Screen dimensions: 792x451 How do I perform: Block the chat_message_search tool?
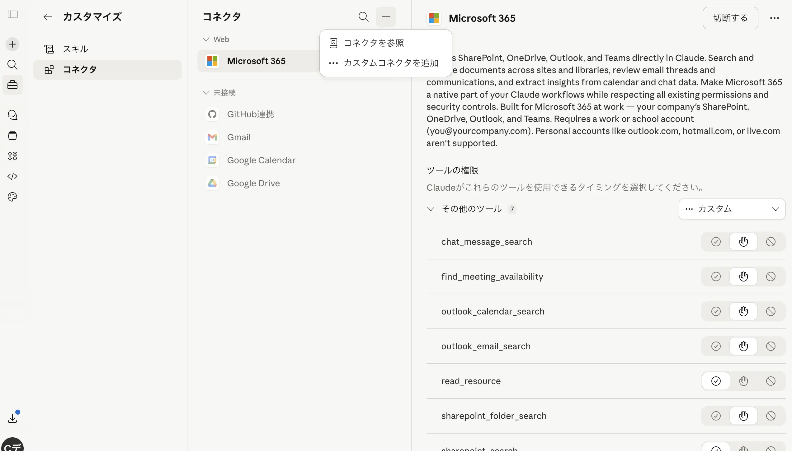point(771,242)
